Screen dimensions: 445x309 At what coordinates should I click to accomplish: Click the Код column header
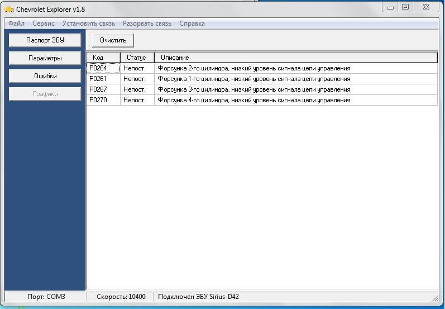coord(103,58)
